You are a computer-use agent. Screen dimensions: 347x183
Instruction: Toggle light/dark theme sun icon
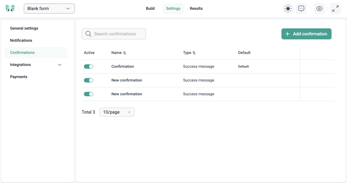click(288, 8)
